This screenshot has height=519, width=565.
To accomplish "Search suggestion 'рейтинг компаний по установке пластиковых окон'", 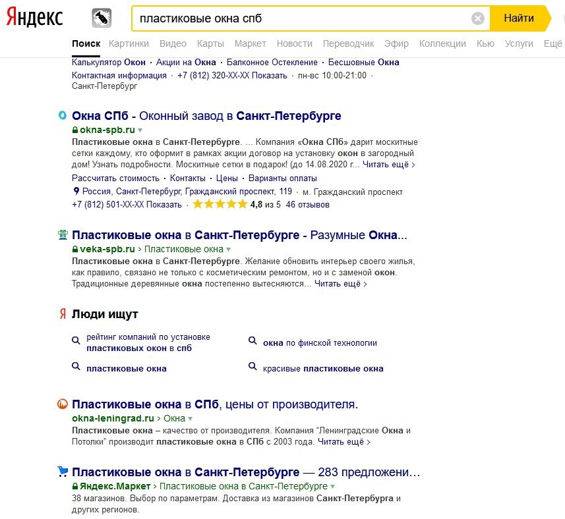I will 148,342.
